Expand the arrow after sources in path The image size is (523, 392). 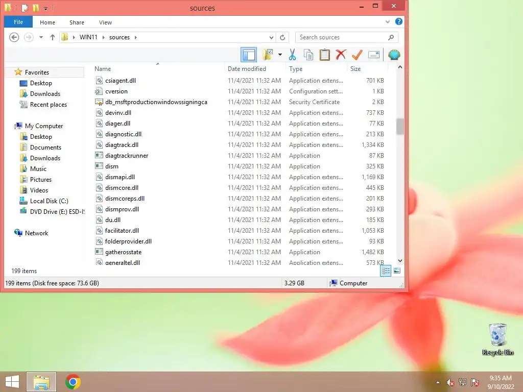click(136, 37)
